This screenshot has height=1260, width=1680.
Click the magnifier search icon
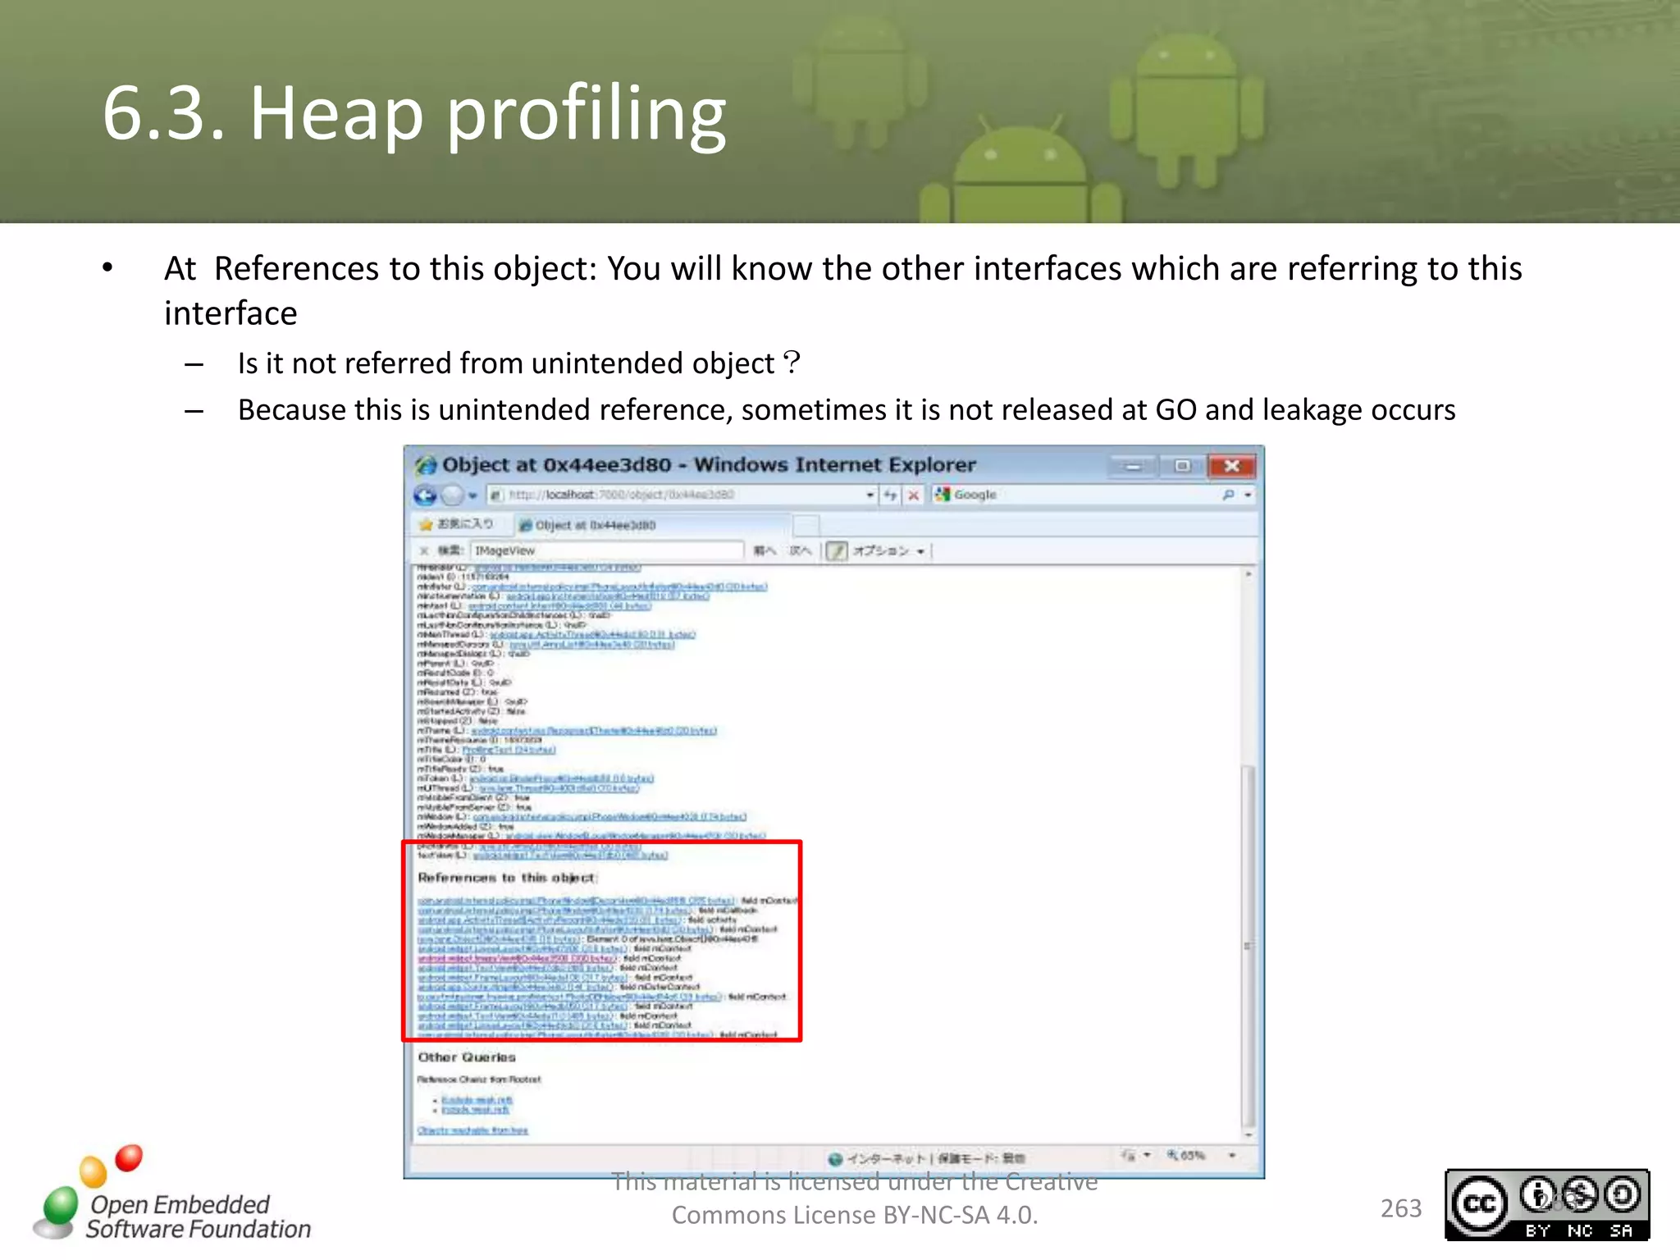click(x=1228, y=495)
